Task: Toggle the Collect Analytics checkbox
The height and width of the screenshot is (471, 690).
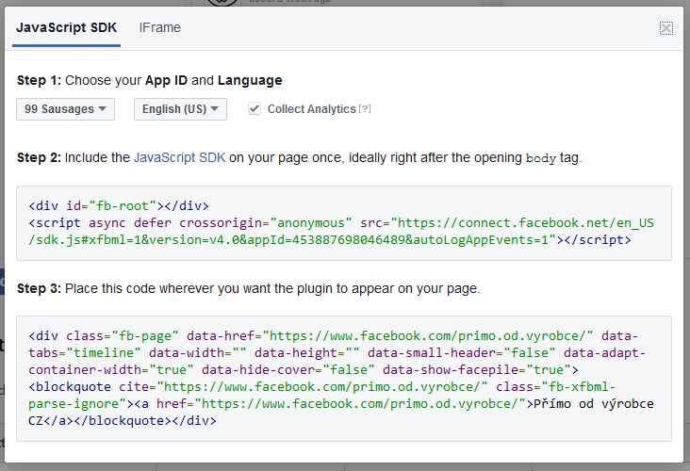Action: 255,108
